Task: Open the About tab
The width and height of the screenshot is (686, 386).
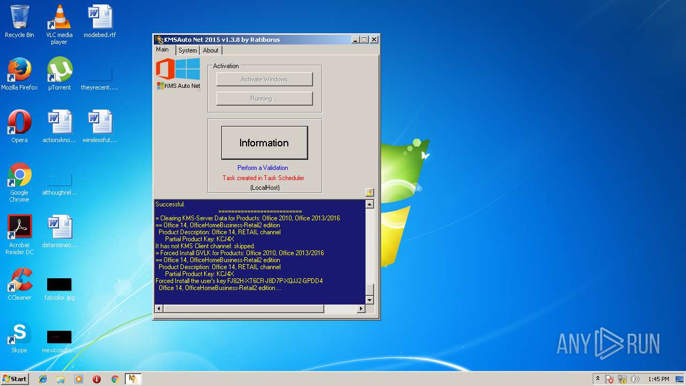Action: pos(211,50)
